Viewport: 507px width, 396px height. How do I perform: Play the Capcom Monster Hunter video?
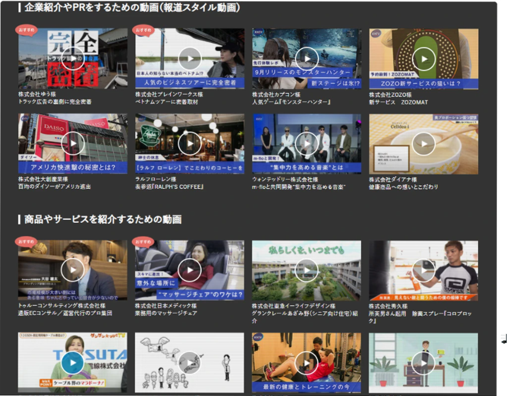coord(306,58)
